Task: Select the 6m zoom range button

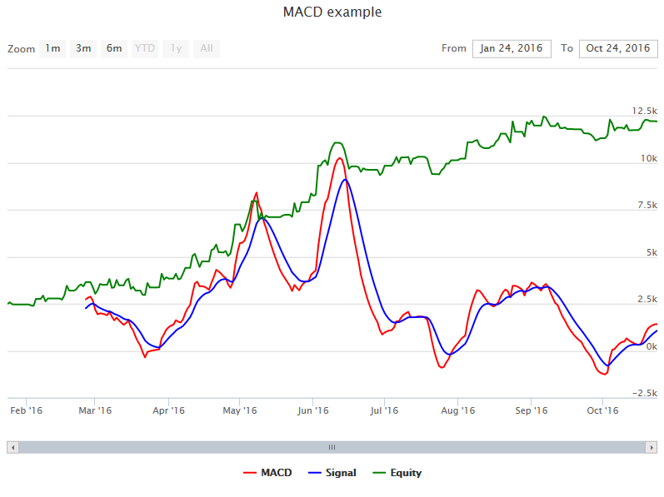Action: tap(114, 48)
